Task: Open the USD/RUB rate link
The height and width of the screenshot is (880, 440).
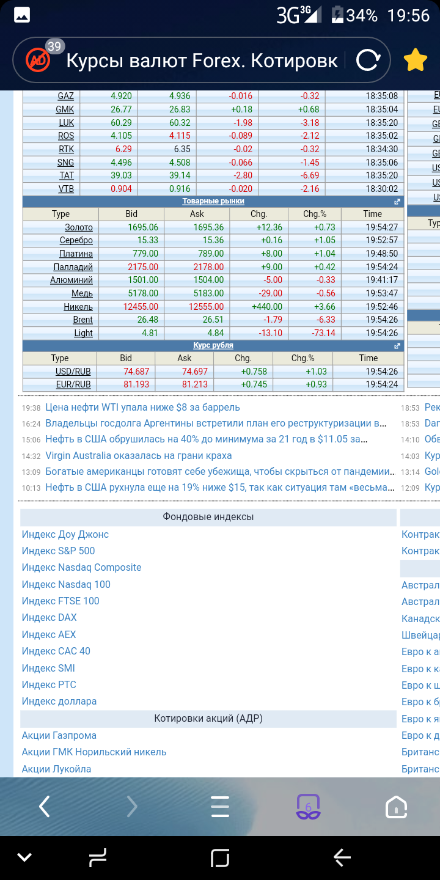Action: click(x=73, y=372)
